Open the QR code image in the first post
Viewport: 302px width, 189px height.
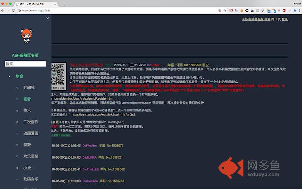click(59, 77)
